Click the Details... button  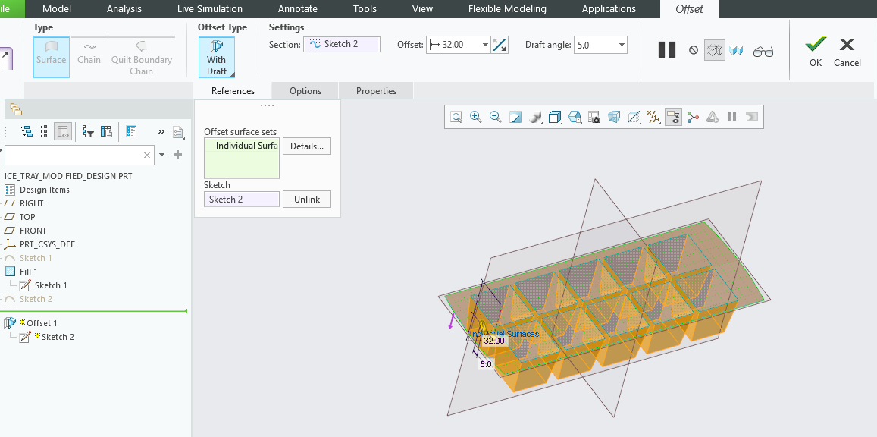tap(307, 146)
